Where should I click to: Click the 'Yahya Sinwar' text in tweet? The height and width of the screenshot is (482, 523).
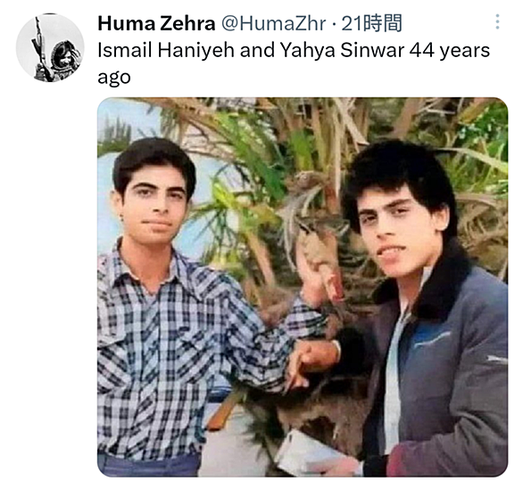click(x=342, y=50)
